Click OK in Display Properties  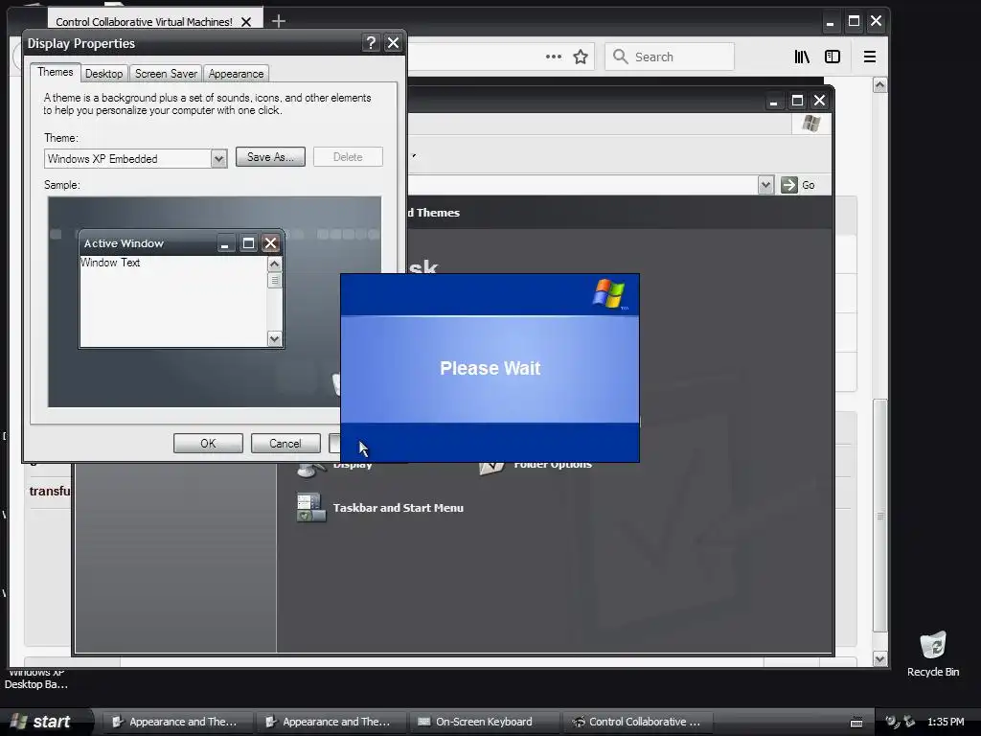208,443
